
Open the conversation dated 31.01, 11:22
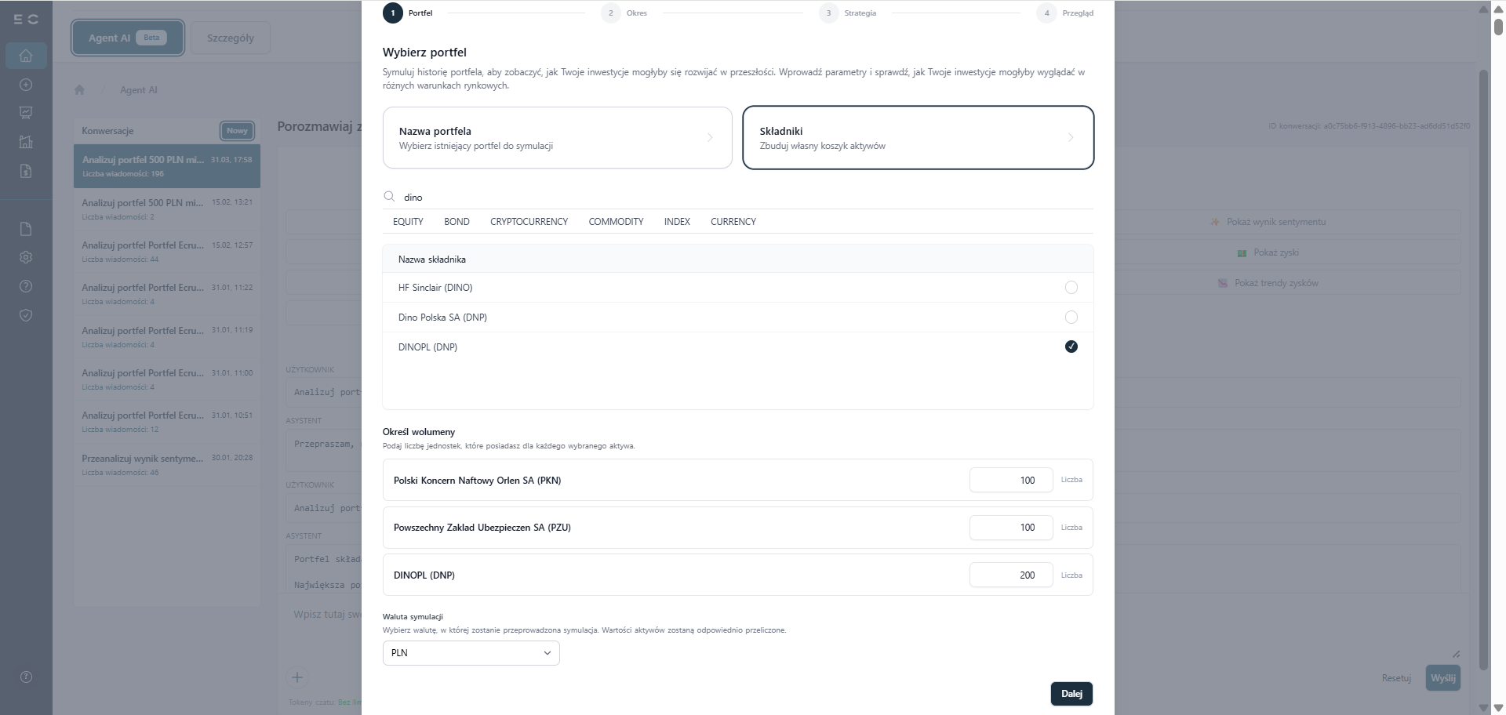pyautogui.click(x=167, y=294)
